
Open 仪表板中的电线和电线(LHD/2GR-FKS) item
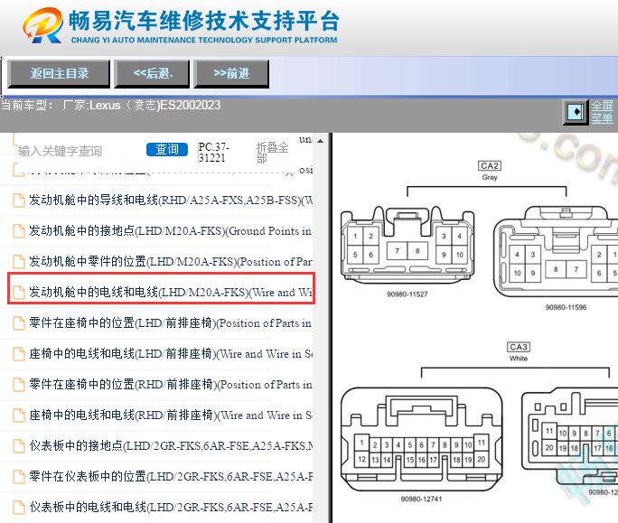point(171,508)
